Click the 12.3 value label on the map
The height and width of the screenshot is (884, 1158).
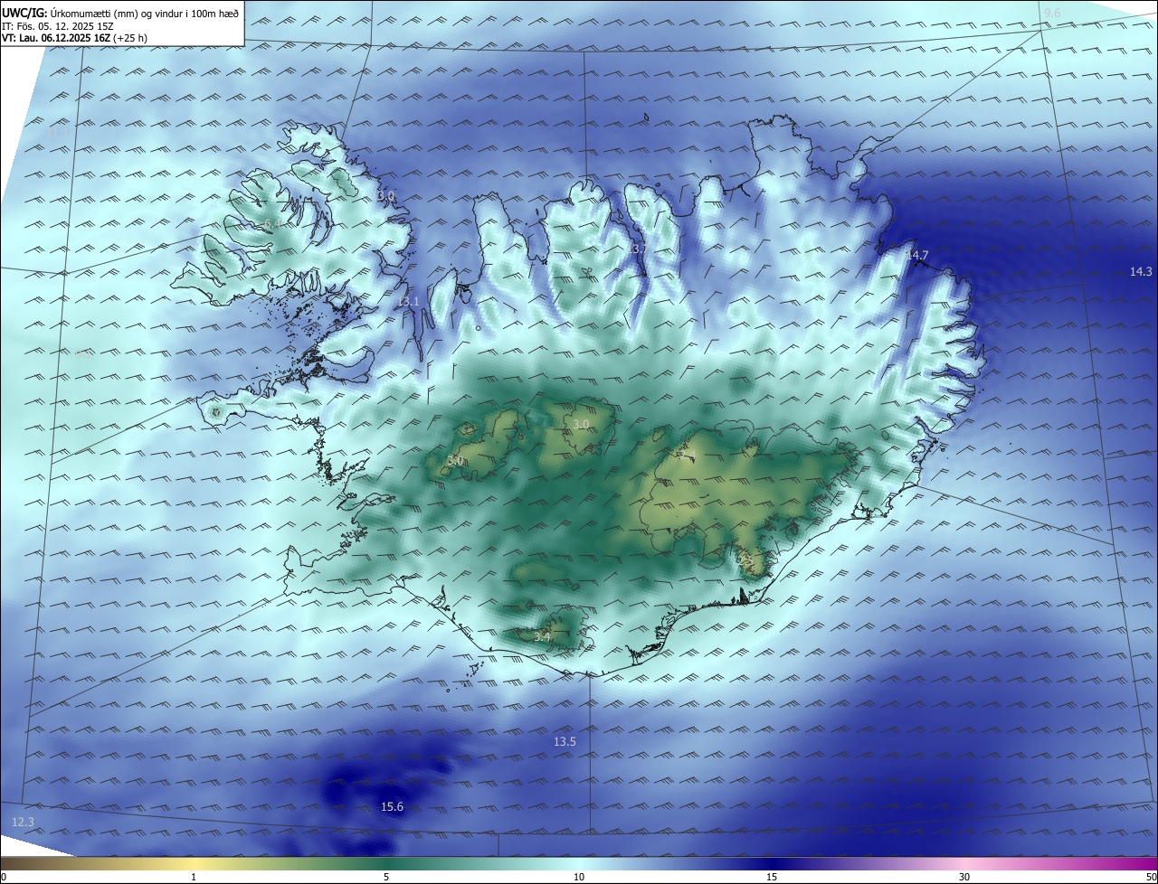tap(23, 822)
